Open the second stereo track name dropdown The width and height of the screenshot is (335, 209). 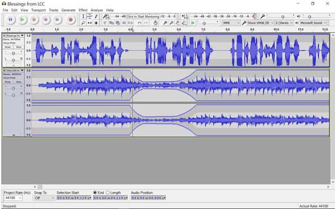15,70
